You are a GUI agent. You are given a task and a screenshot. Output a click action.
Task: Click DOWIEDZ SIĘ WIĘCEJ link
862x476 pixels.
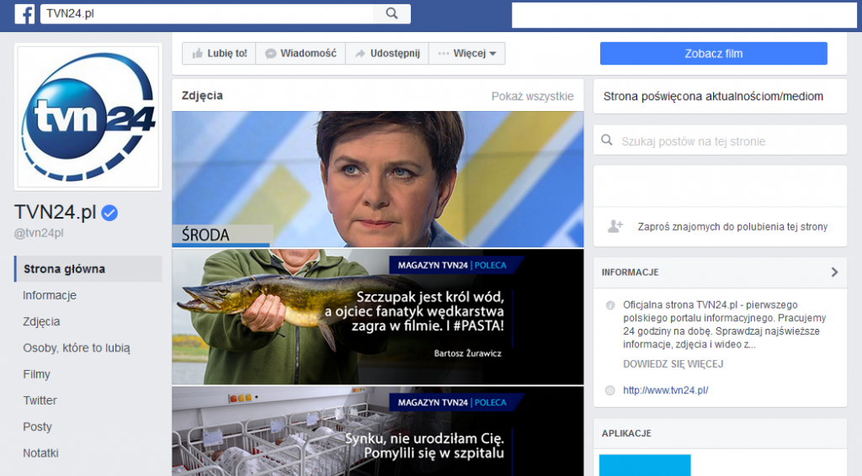[x=673, y=364]
